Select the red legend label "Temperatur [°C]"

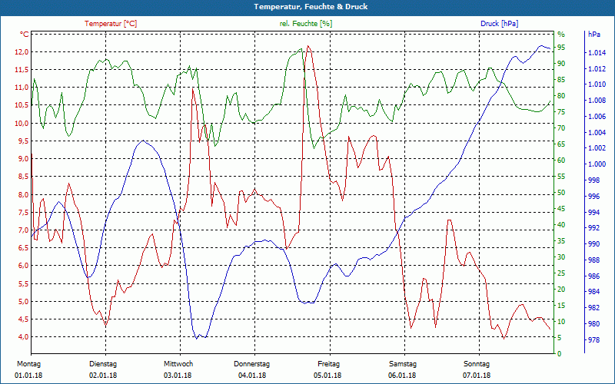[x=111, y=24]
